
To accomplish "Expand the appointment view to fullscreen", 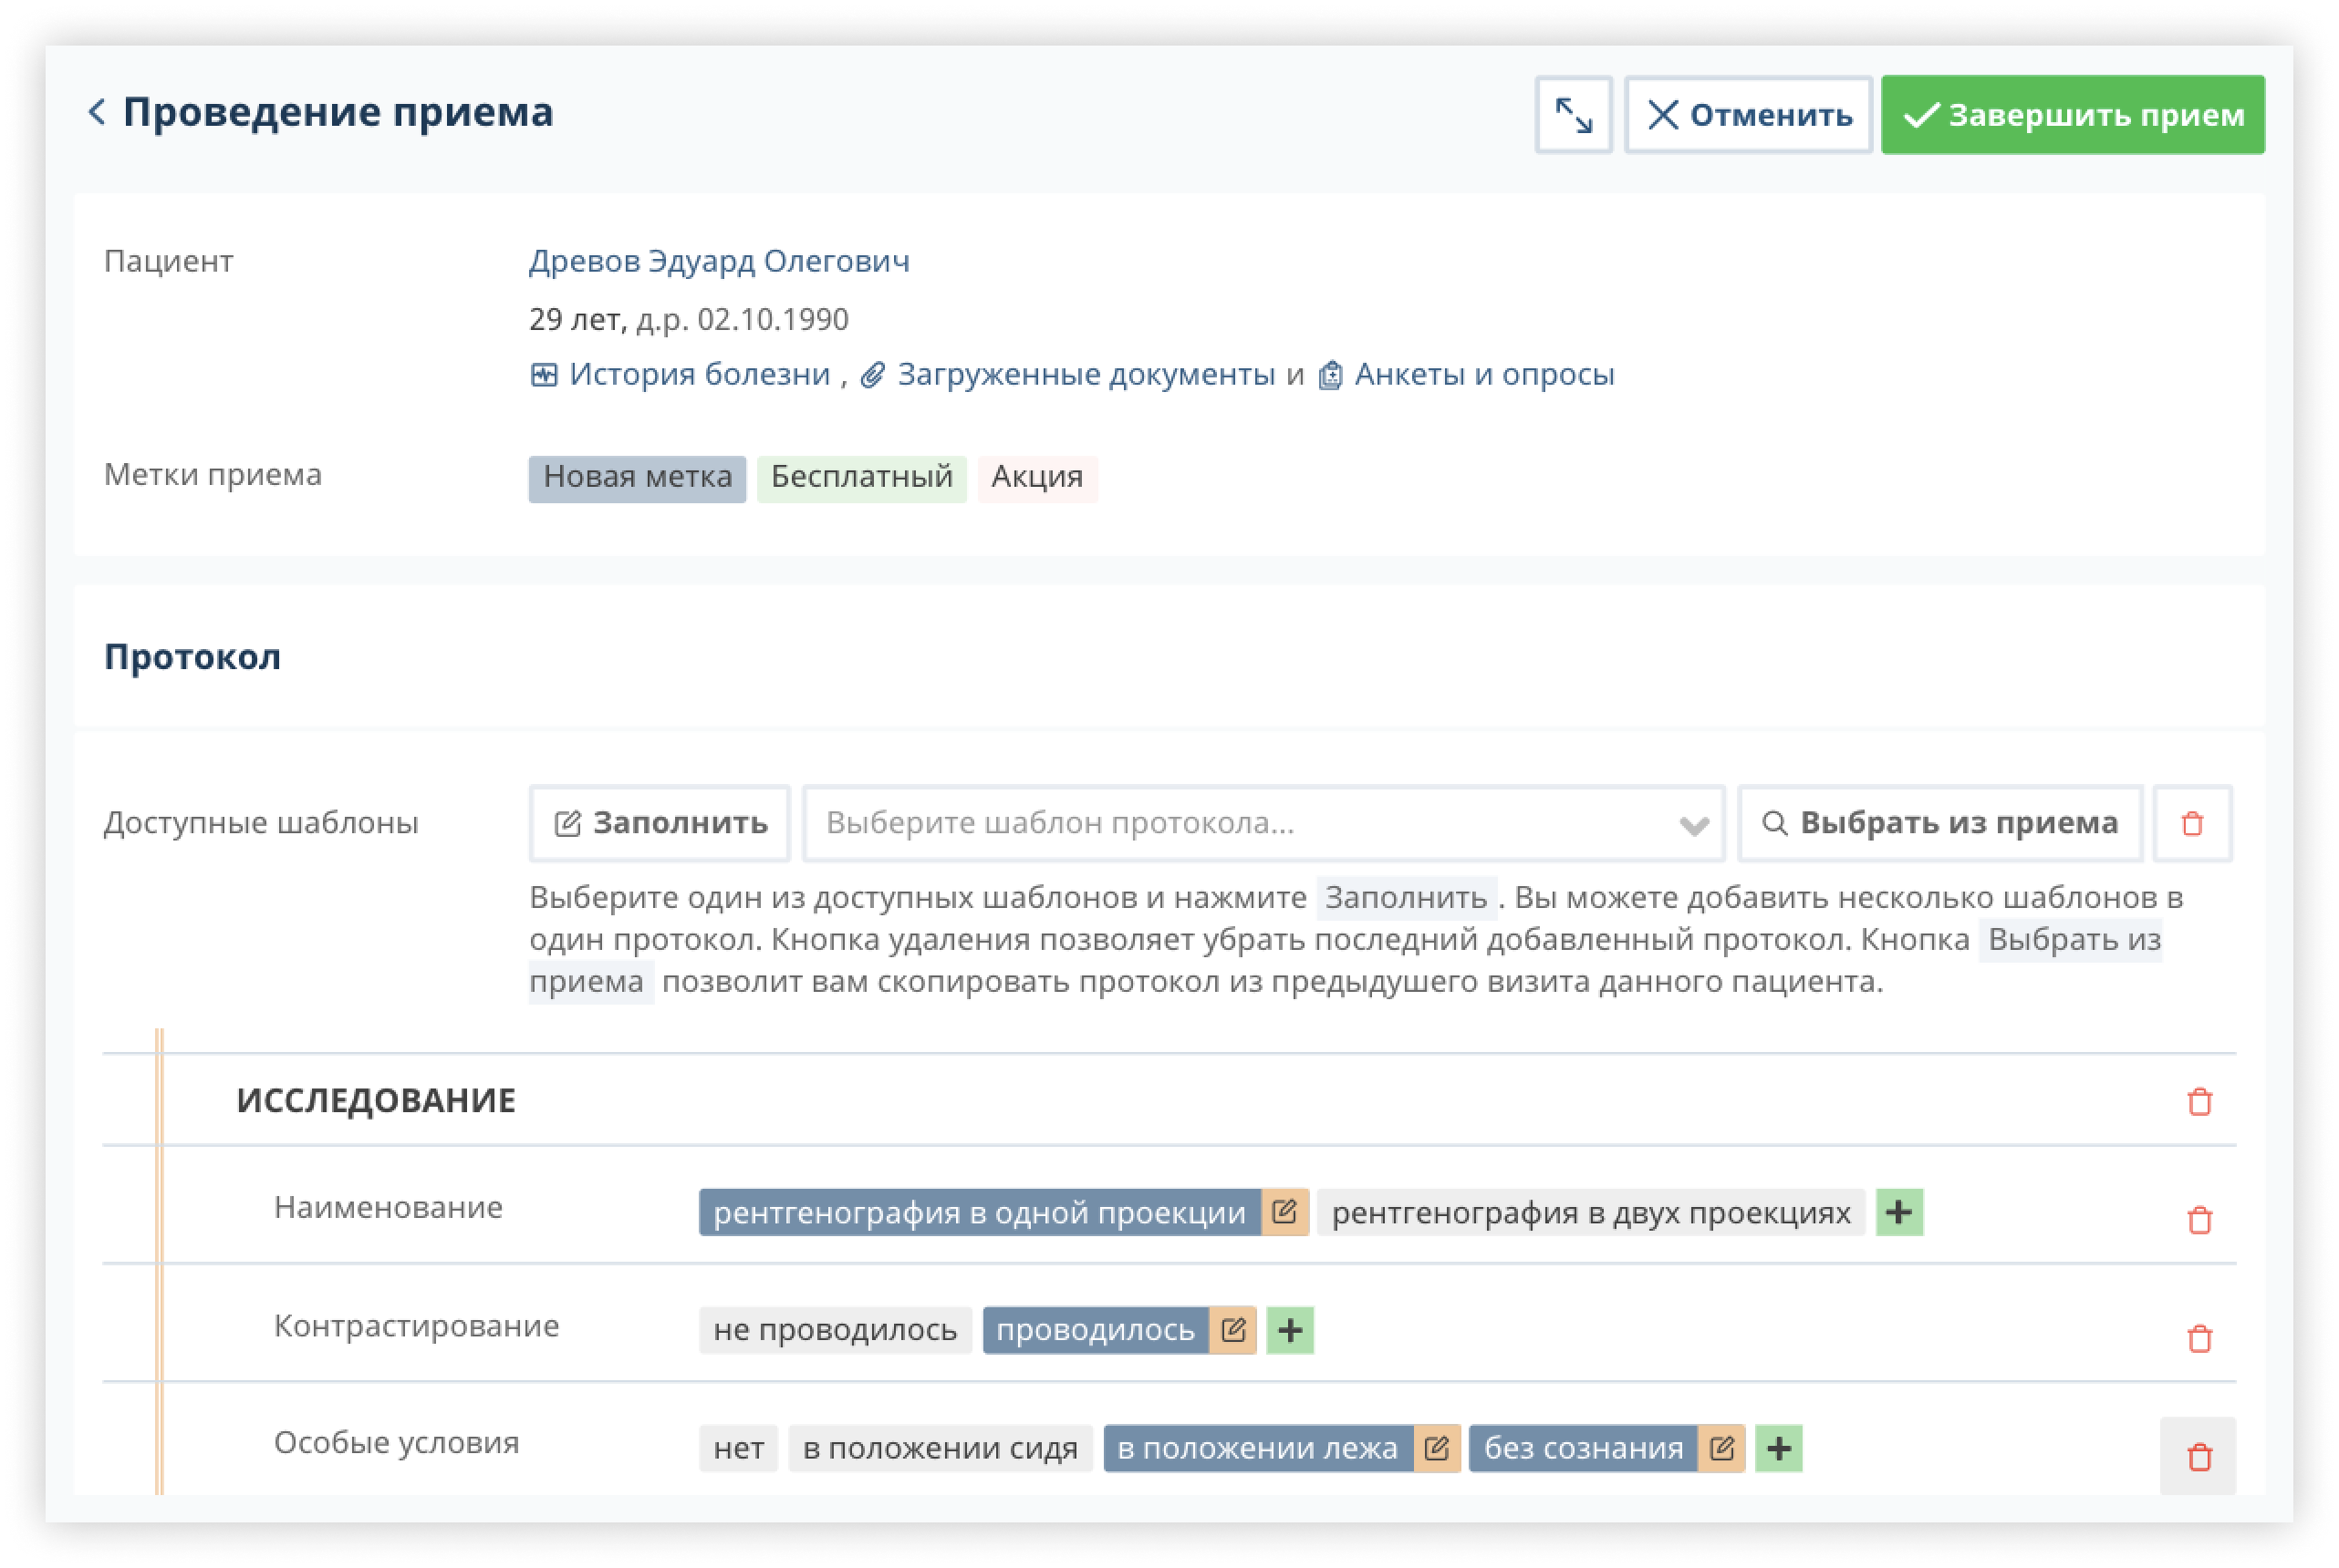I will 1573,115.
